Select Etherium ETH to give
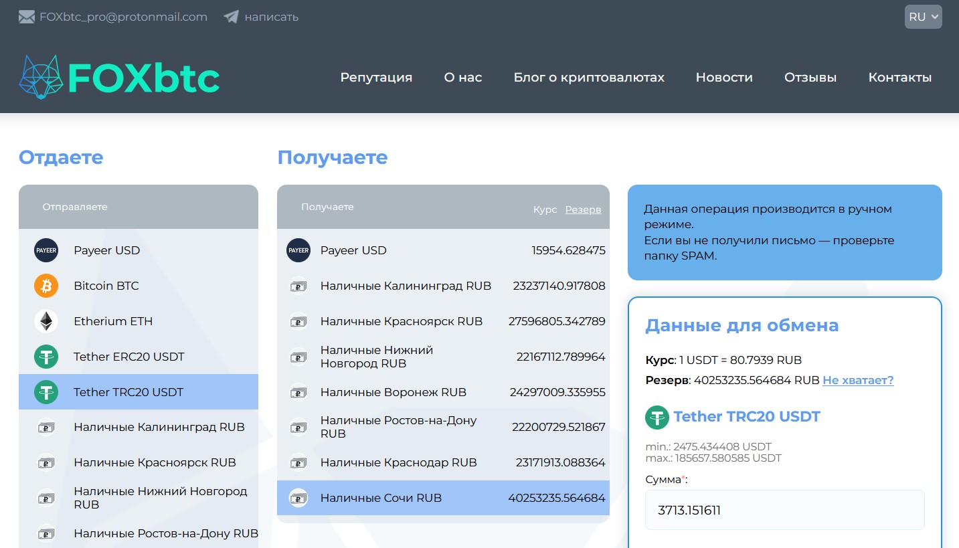 (x=139, y=321)
